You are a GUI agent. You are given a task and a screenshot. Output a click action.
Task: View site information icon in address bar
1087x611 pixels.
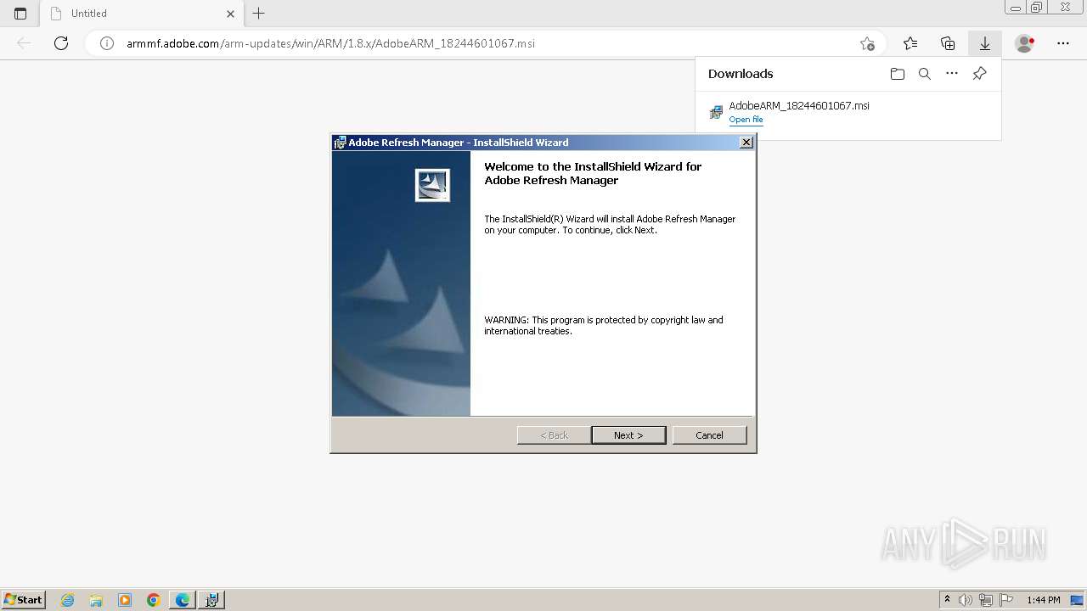tap(107, 43)
